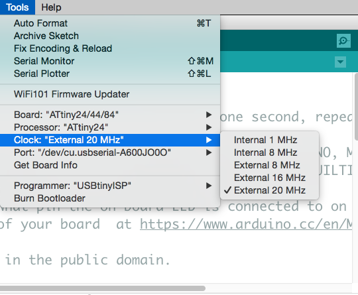Open the Serial Monitor magnifier icon

click(343, 41)
